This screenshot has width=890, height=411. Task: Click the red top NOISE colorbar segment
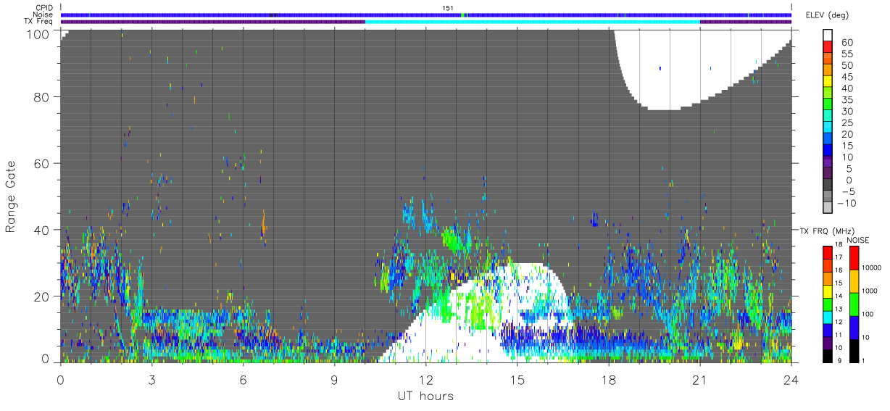pyautogui.click(x=854, y=257)
